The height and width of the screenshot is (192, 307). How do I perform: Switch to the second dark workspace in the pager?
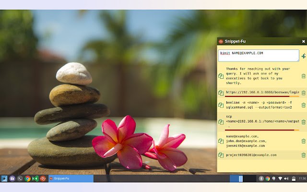coord(249,179)
